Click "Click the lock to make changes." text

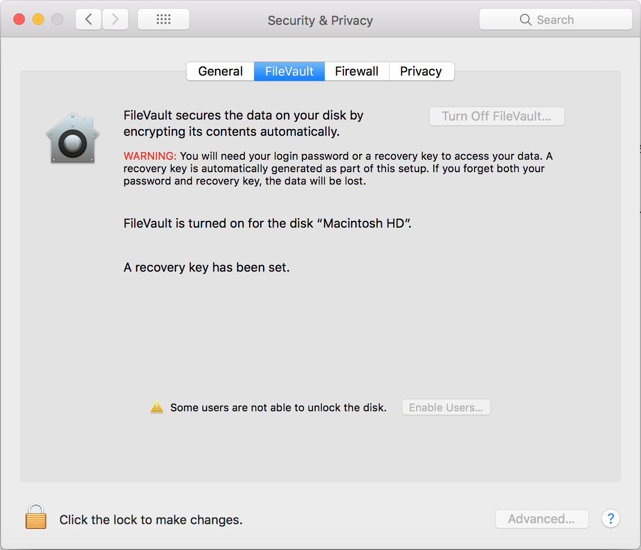pyautogui.click(x=151, y=520)
